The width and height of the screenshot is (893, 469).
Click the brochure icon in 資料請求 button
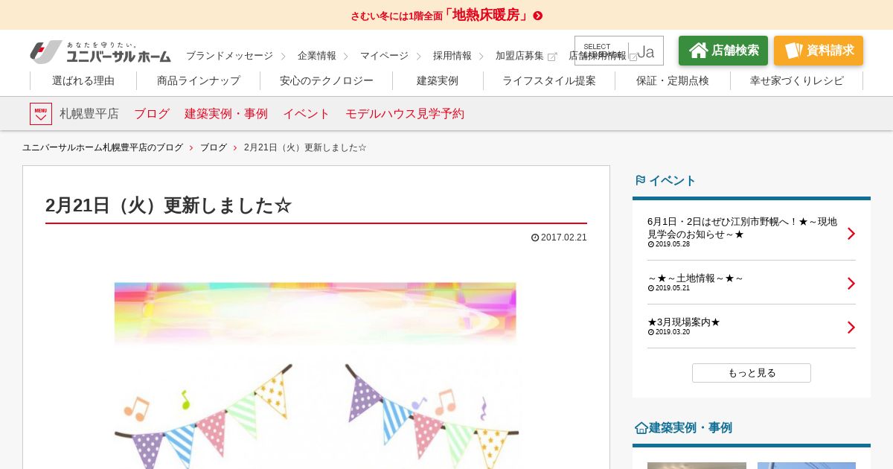(793, 51)
